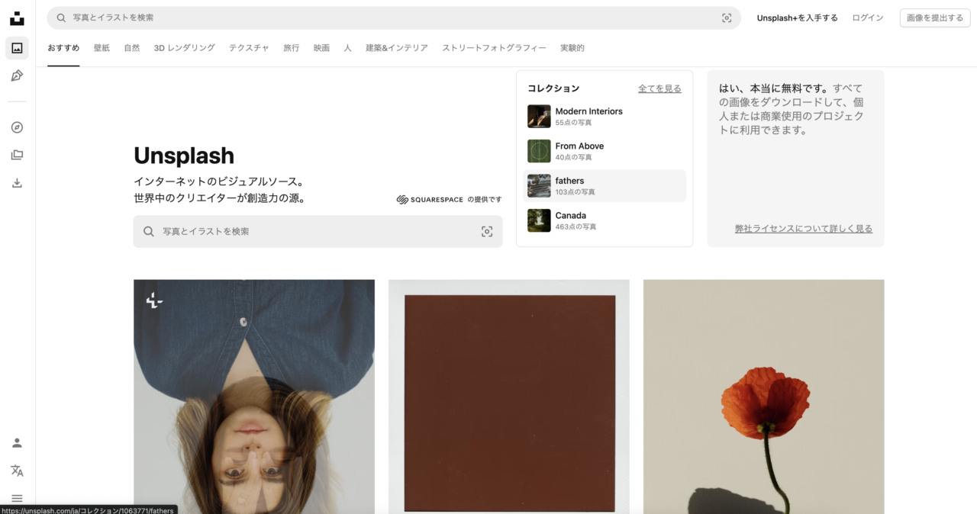Select the 映画 tab
Viewport: 977px width, 514px height.
tap(321, 48)
